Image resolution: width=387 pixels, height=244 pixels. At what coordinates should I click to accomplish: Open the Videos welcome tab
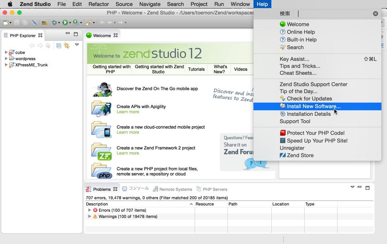[x=241, y=69]
